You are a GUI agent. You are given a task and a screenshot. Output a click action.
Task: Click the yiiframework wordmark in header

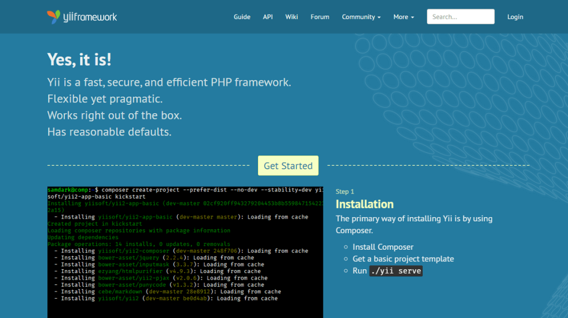pyautogui.click(x=89, y=17)
